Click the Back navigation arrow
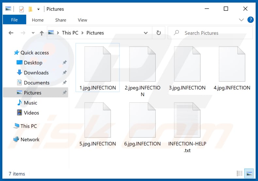 [x=11, y=33]
